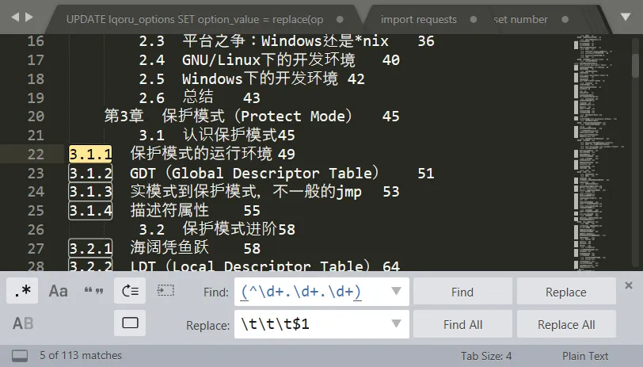
Task: Click text GNU/Linux下的开发环境
Action: pos(268,60)
